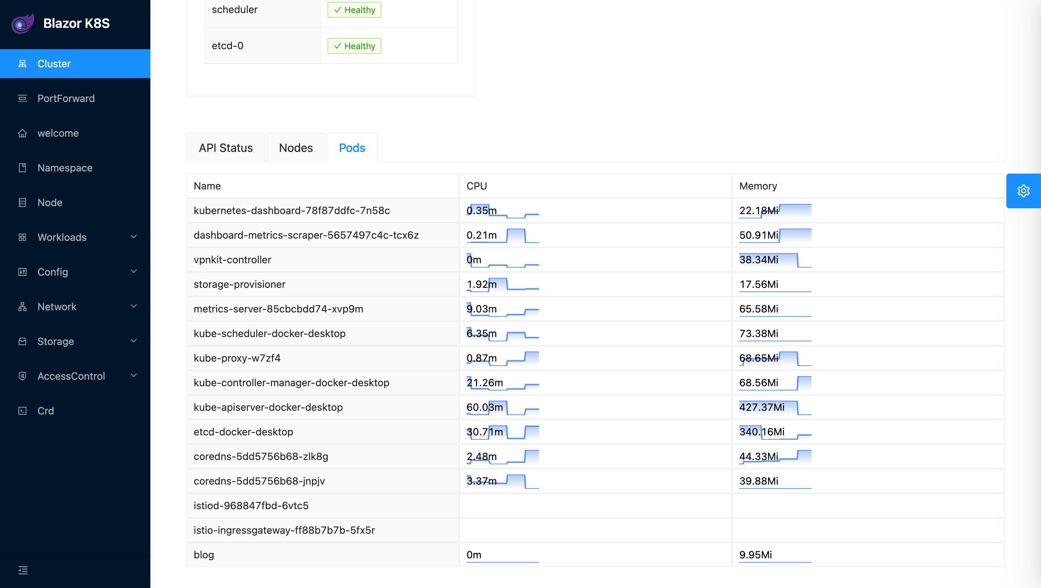The width and height of the screenshot is (1041, 588).
Task: Click the Blazor K8S logo icon
Action: coord(23,24)
